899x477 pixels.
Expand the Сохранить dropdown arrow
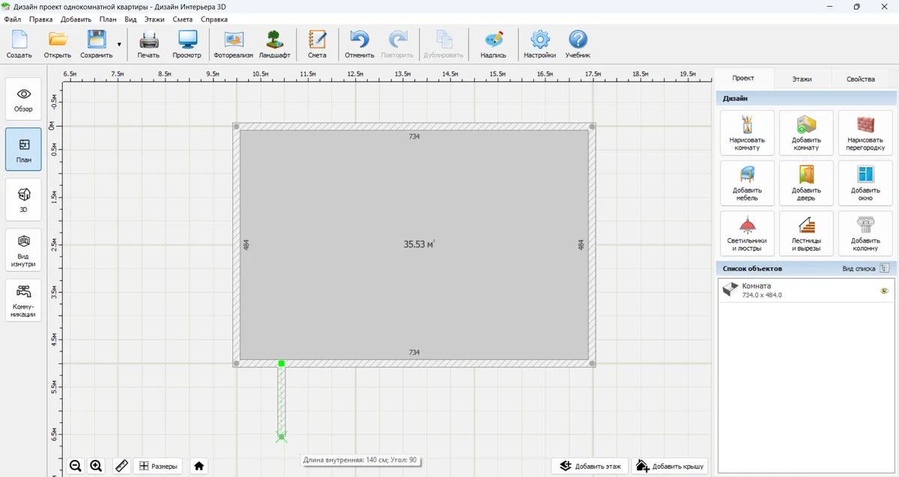pyautogui.click(x=119, y=45)
